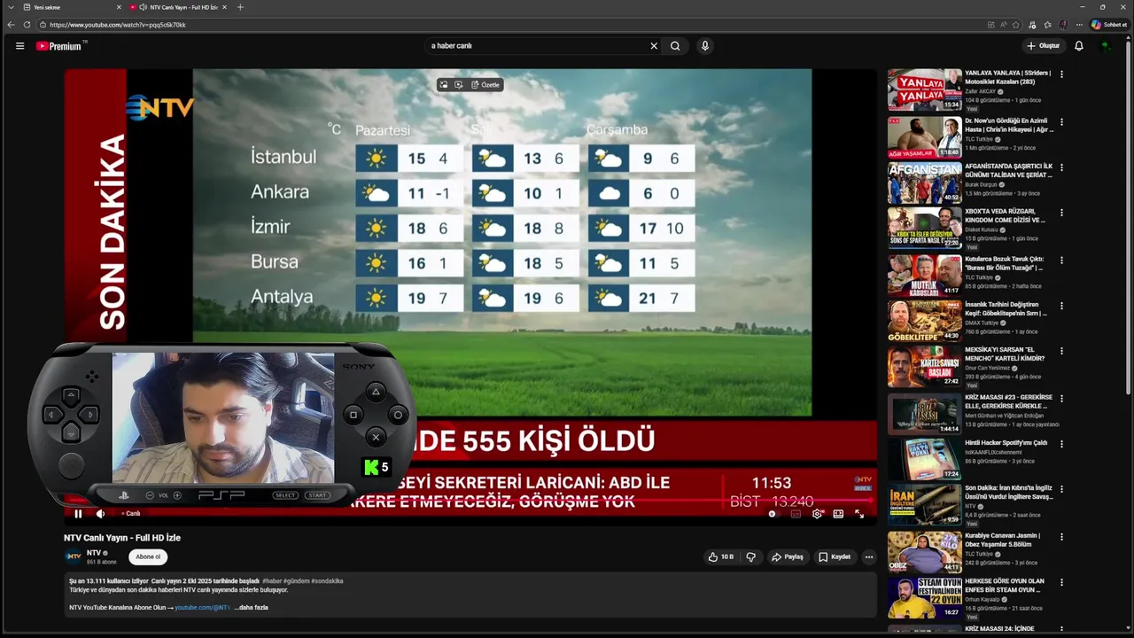
Task: Open options menu for MEKSİKA'YI SARSAN video
Action: pyautogui.click(x=1061, y=351)
